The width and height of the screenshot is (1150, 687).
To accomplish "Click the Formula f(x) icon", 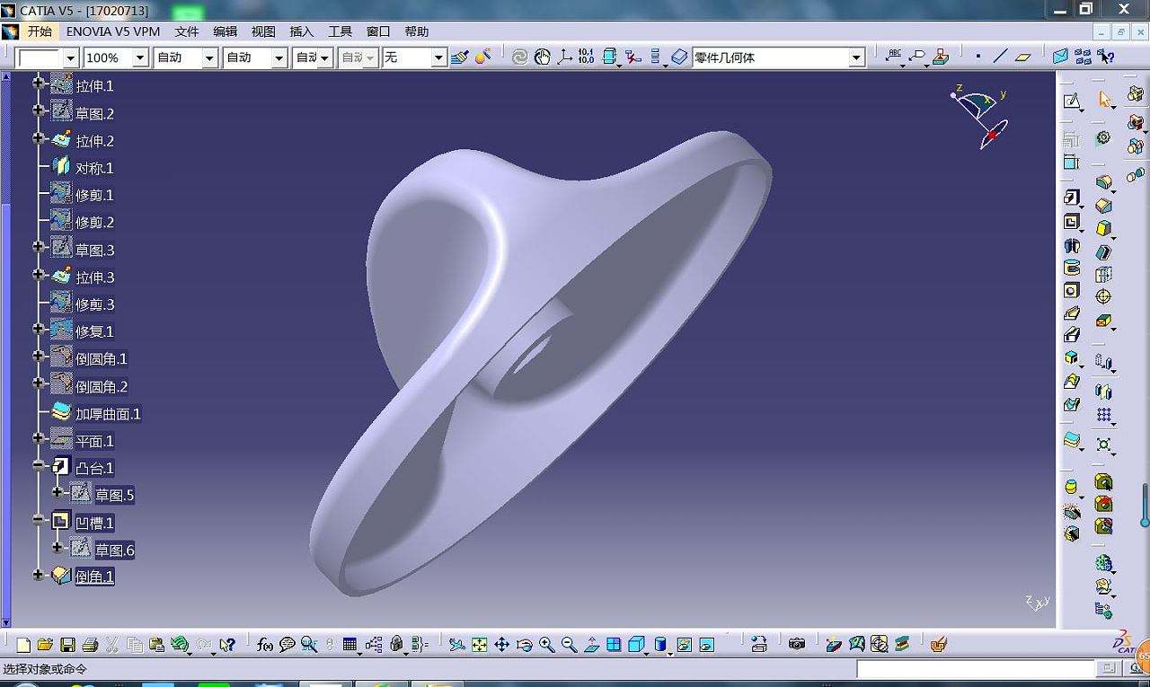I will click(x=265, y=645).
